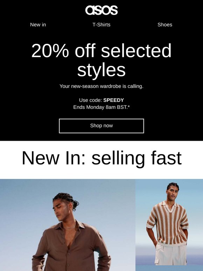This screenshot has width=203, height=271.
Task: Click the striped polo model's face
Action: pos(173,193)
